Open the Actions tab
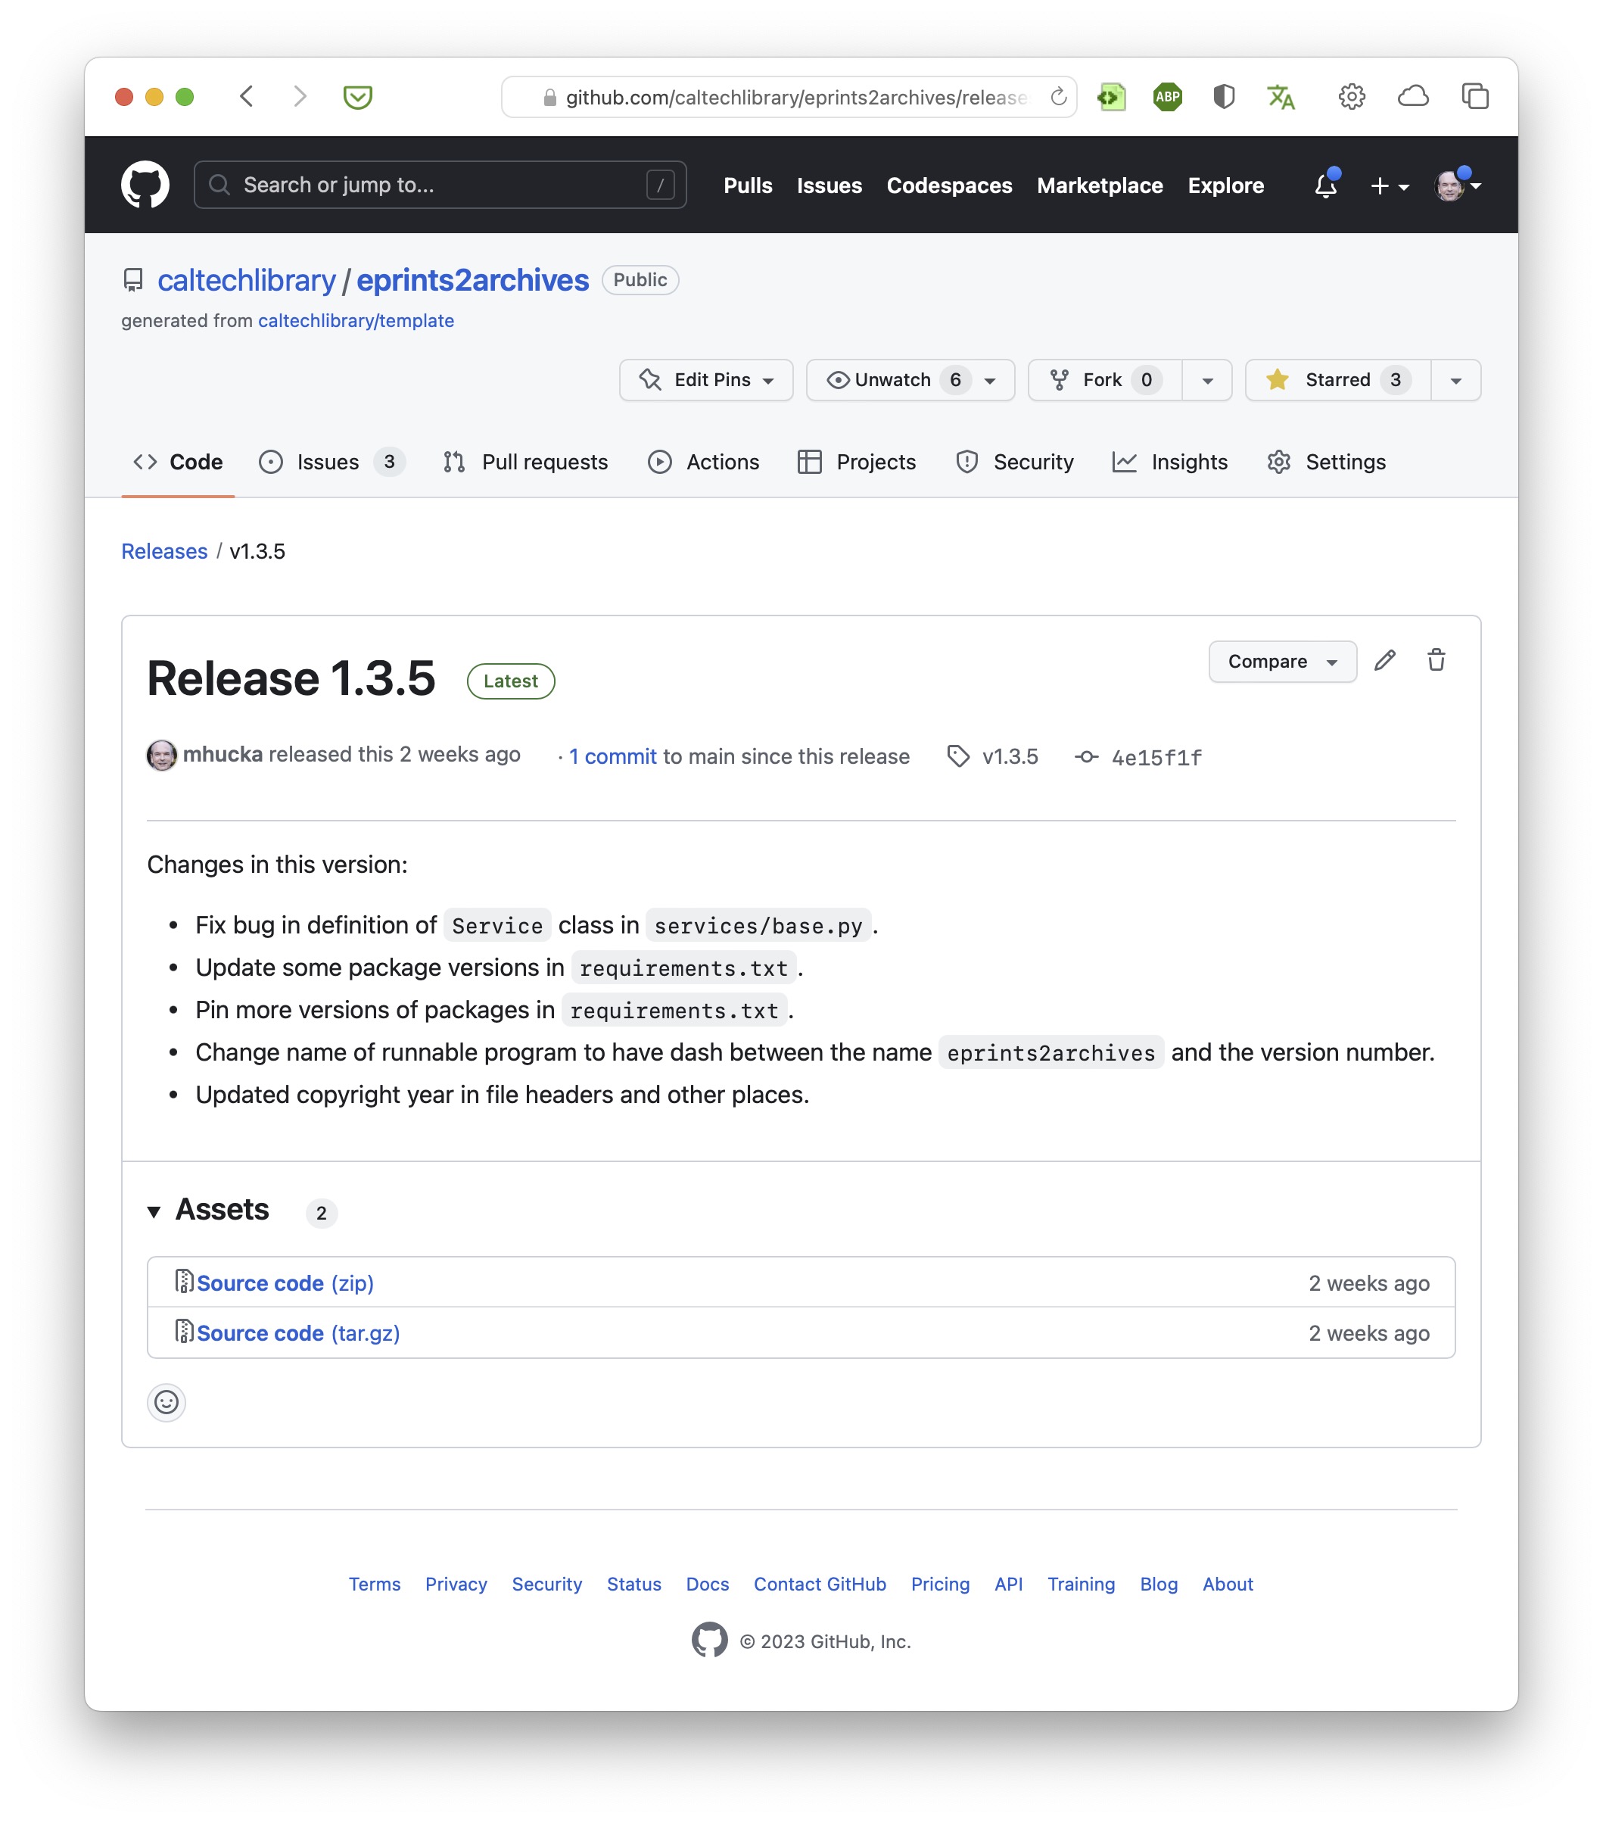1603x1823 pixels. pyautogui.click(x=703, y=462)
